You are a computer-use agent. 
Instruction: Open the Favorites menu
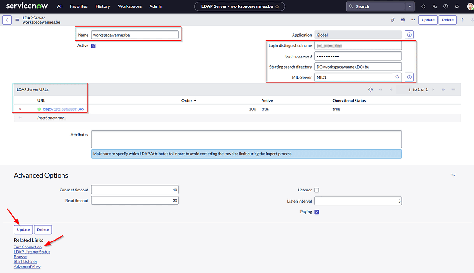[x=79, y=6]
